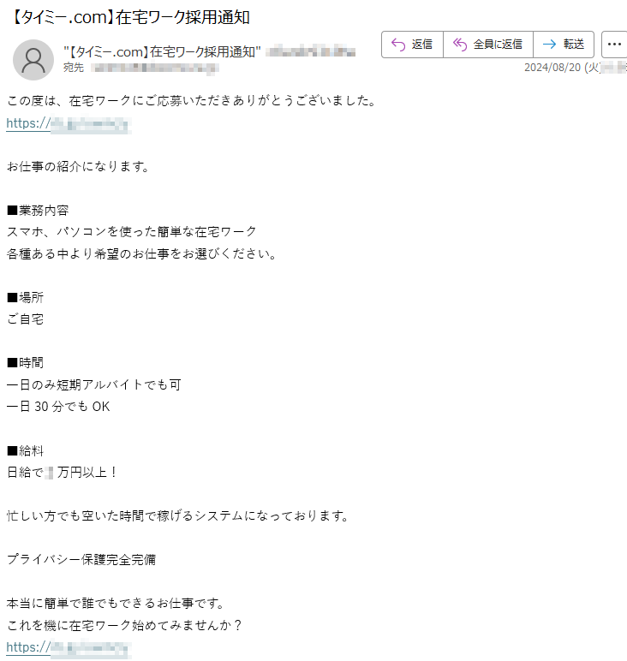Viewport: 627px width, 661px height.
Task: Click sender name 【タイミー.com】在宅ワーク採用通知 in header
Action: tap(163, 52)
